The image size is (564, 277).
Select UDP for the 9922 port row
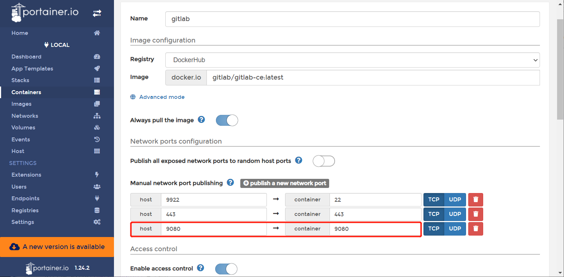point(455,200)
